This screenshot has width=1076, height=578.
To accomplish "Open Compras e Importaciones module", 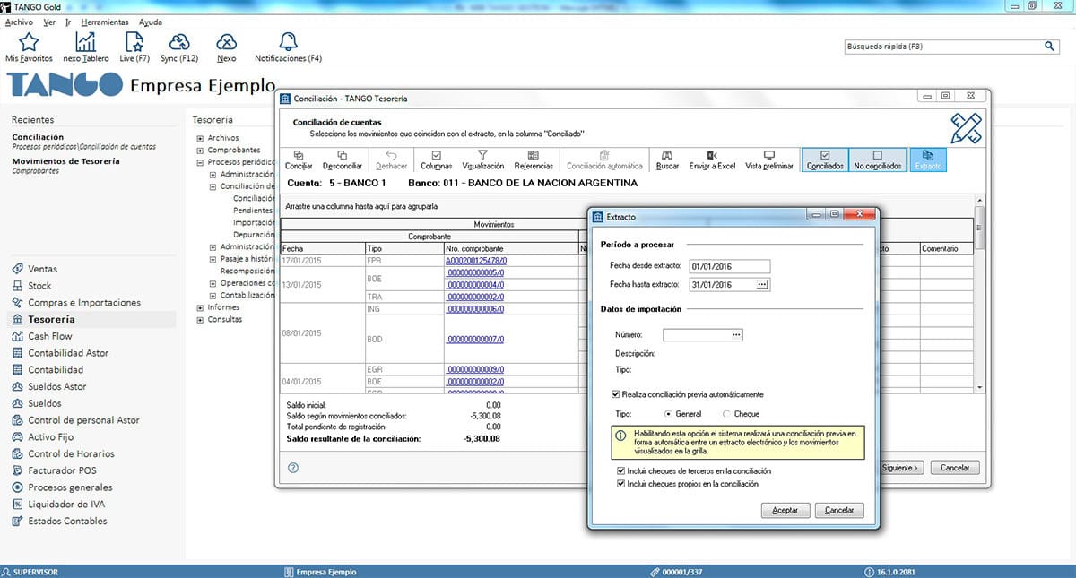I will coord(84,303).
